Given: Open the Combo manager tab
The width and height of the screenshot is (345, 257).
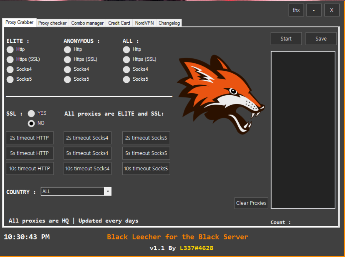Looking at the screenshot, I should (x=87, y=23).
